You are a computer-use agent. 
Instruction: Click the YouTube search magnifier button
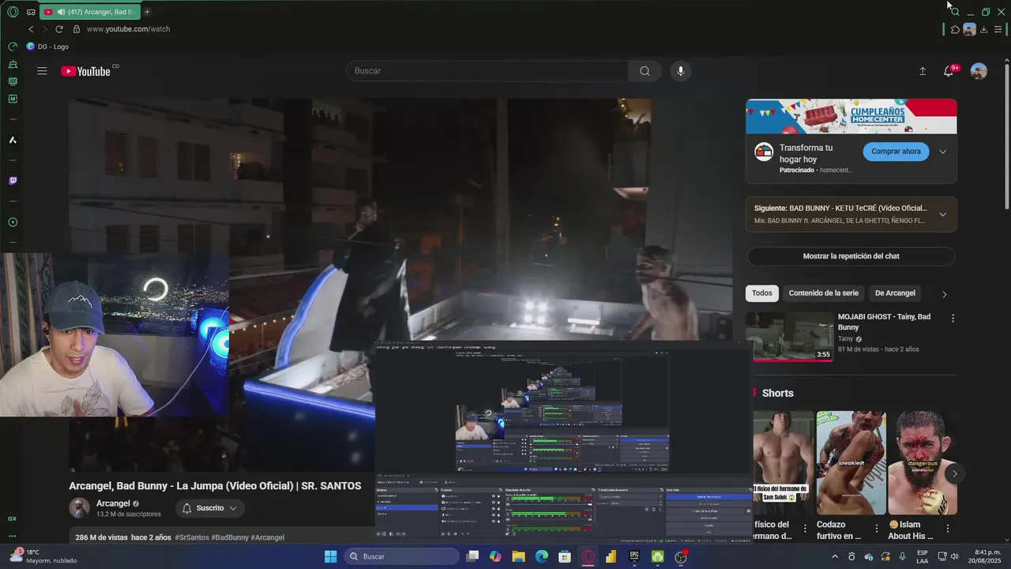coord(645,71)
